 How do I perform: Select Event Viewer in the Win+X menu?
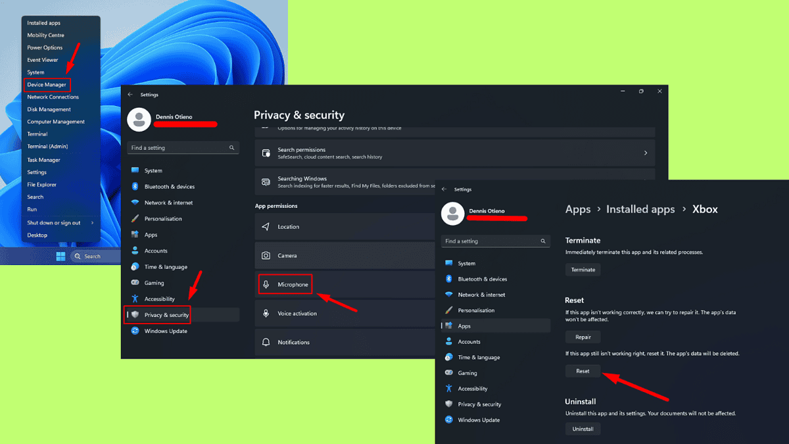pos(43,60)
